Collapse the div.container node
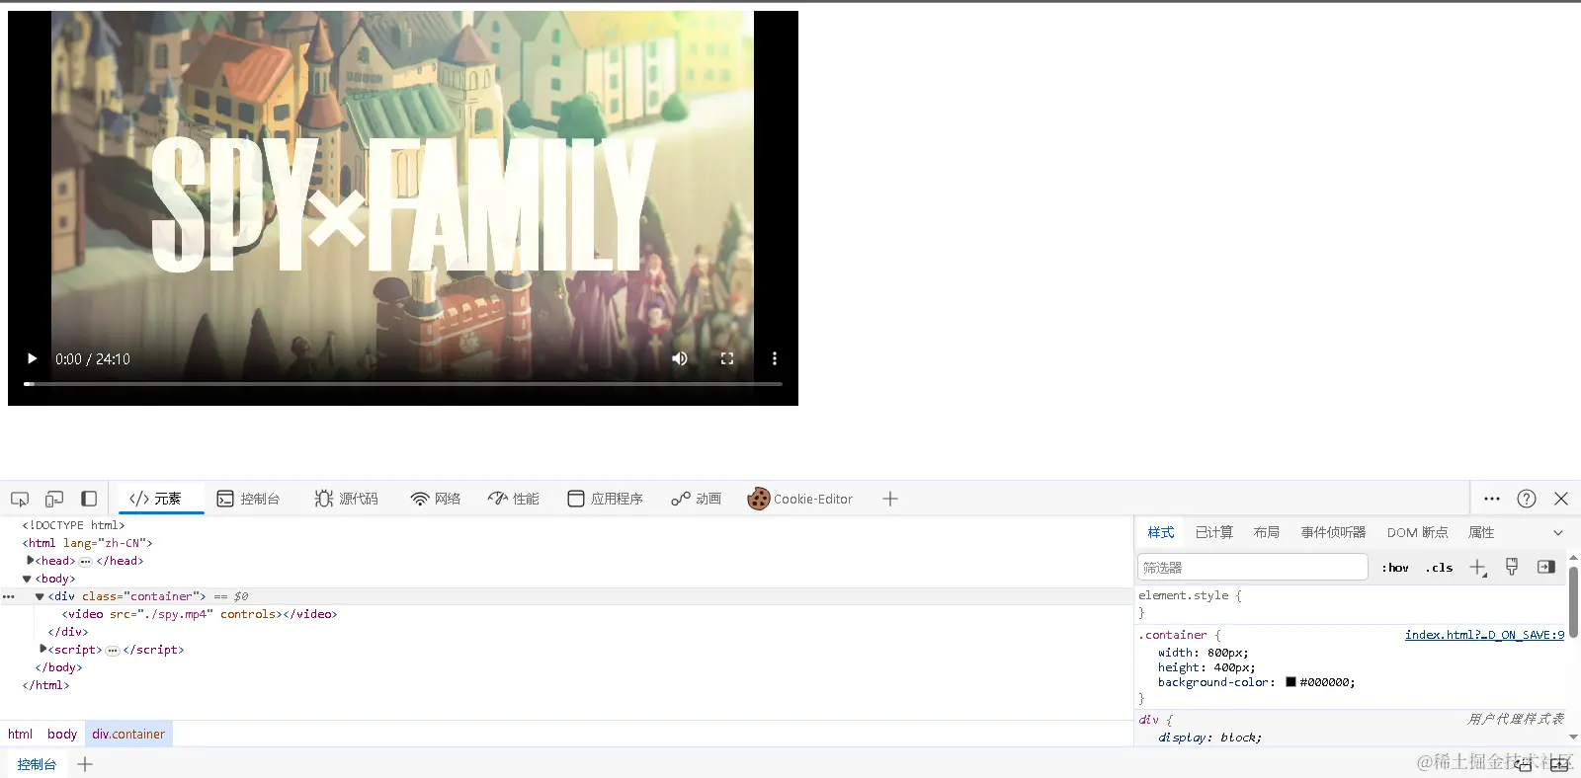 coord(41,596)
